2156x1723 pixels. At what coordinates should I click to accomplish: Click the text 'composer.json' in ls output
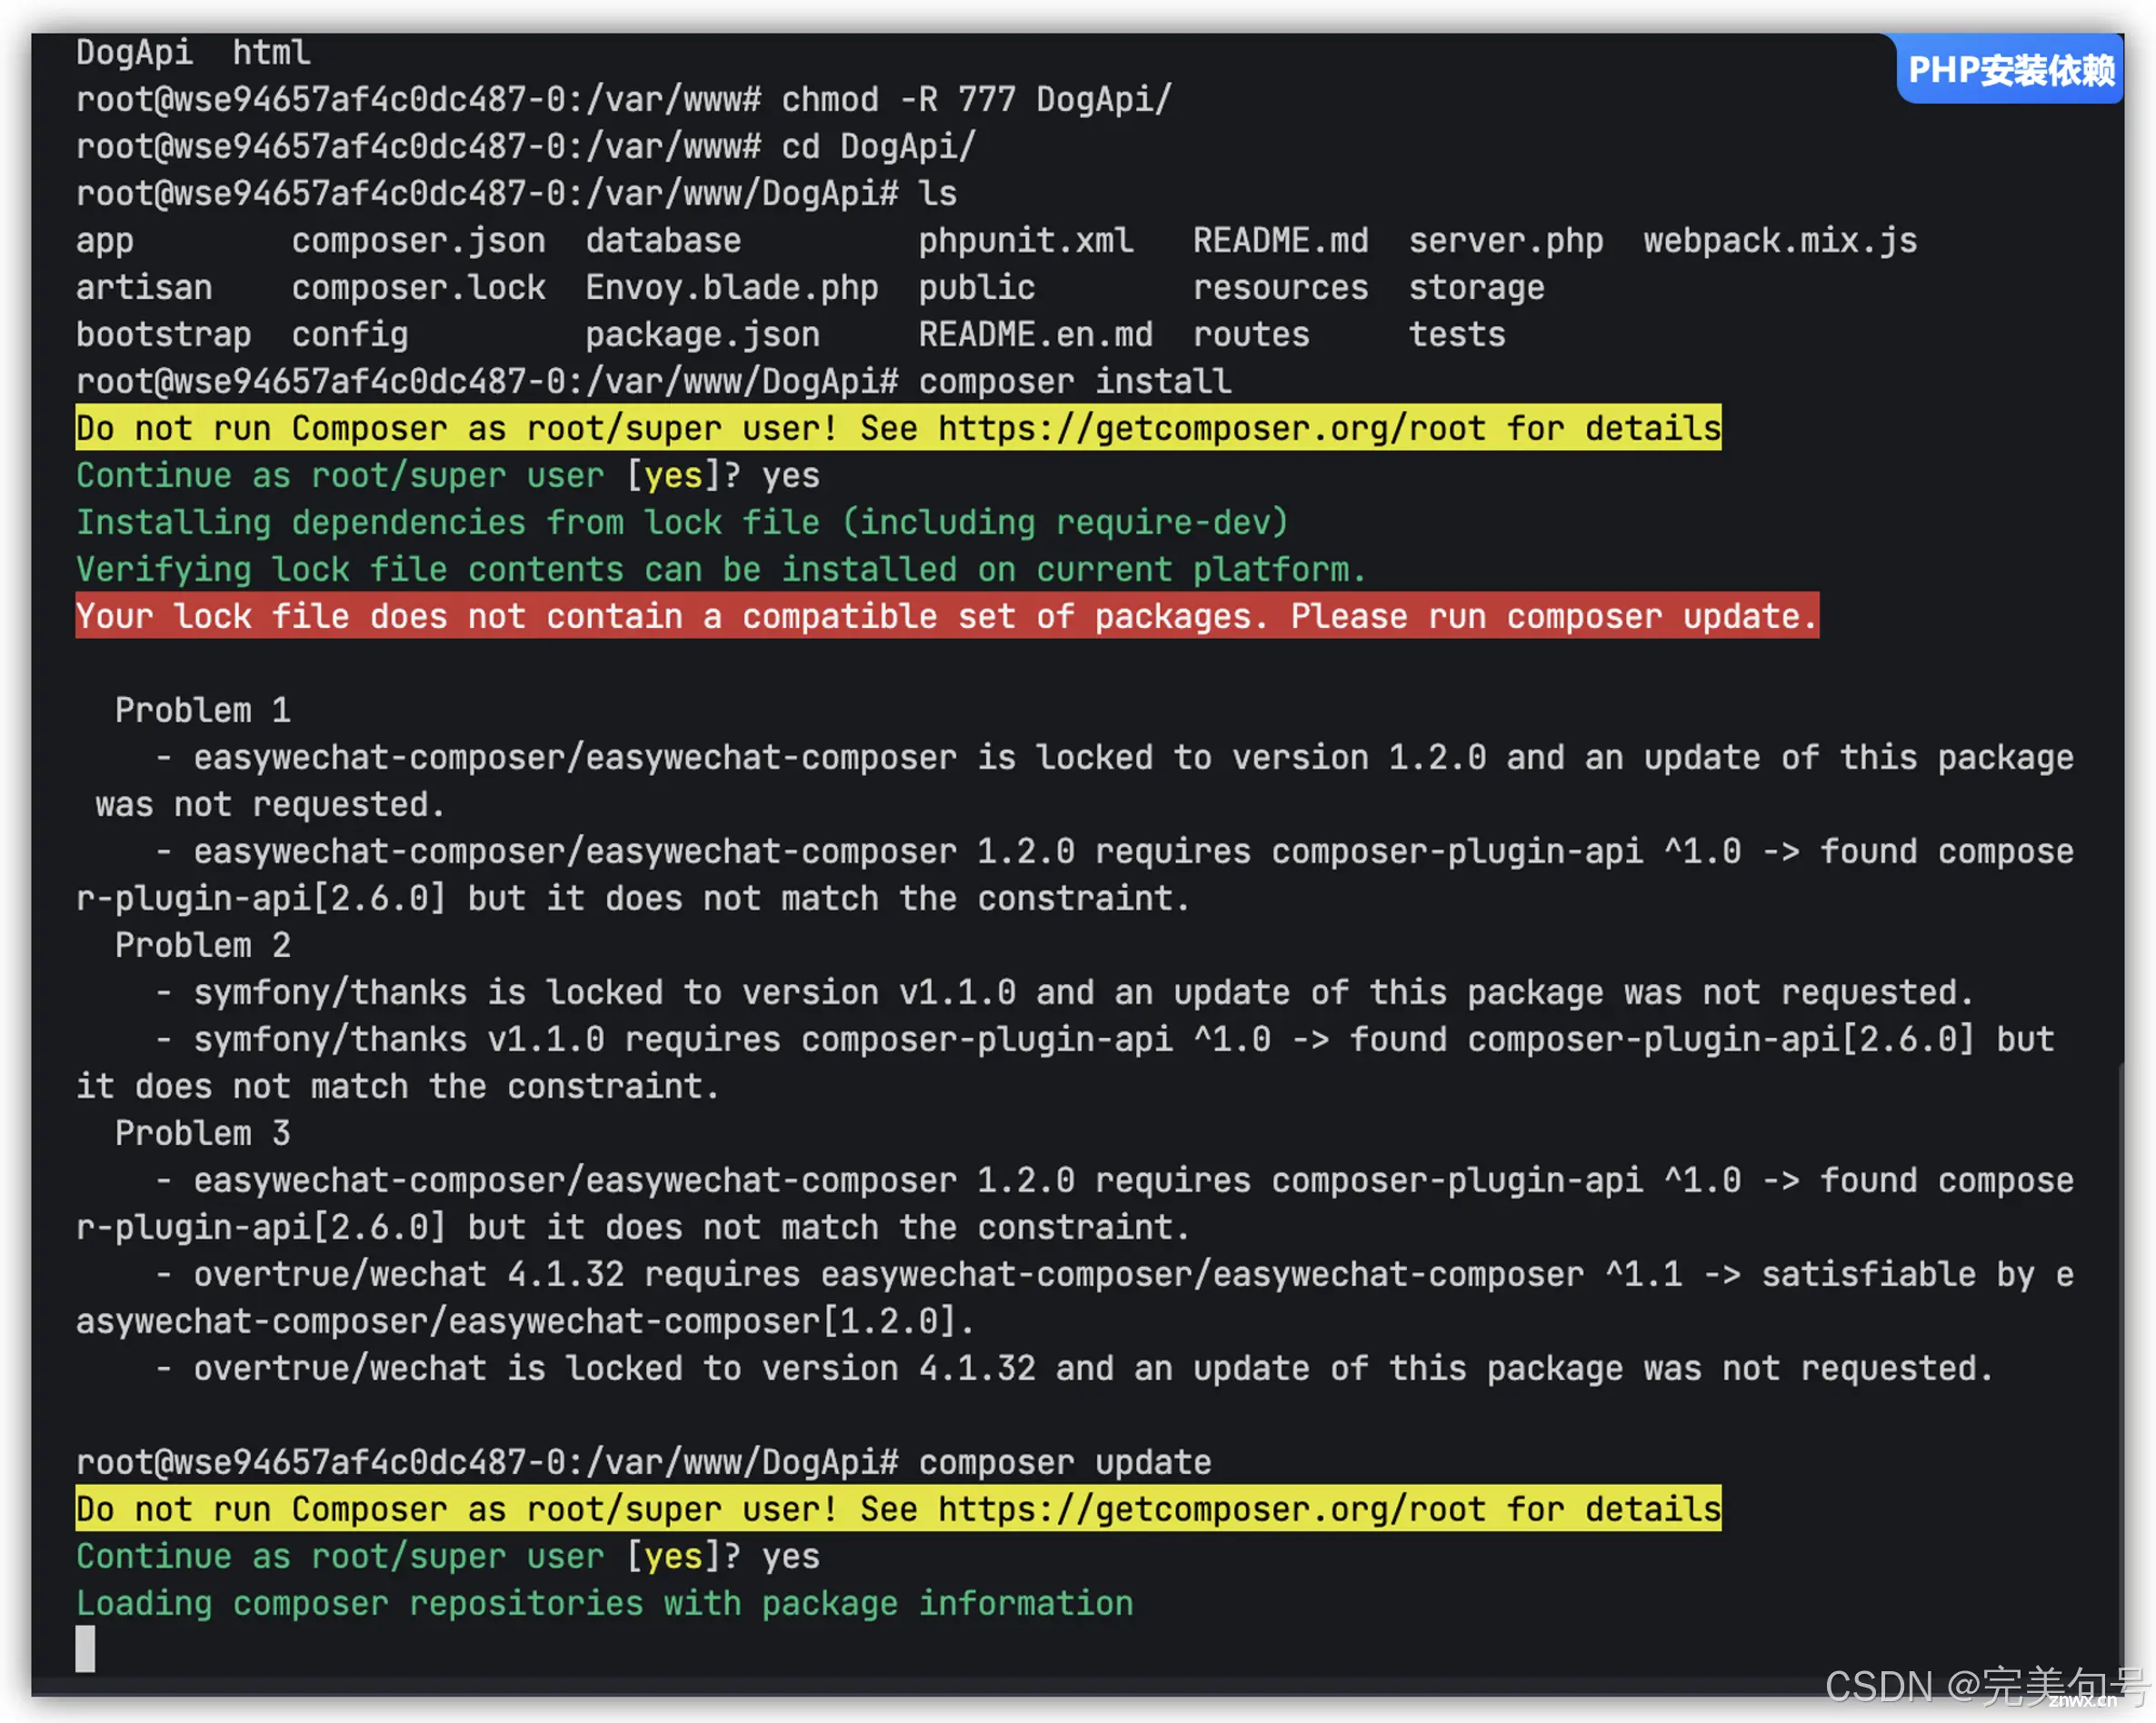click(x=418, y=241)
